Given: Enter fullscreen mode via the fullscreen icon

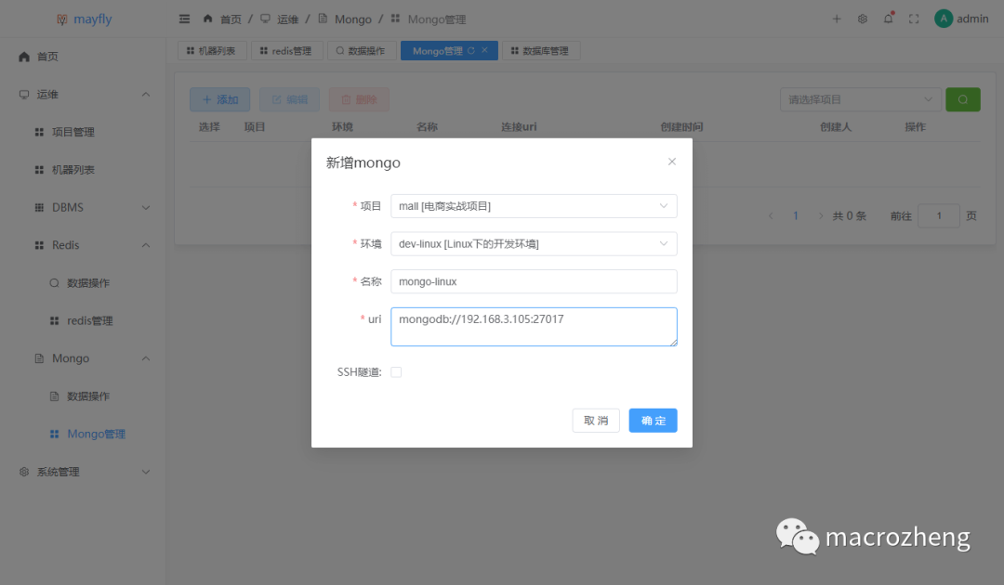Looking at the screenshot, I should [914, 18].
